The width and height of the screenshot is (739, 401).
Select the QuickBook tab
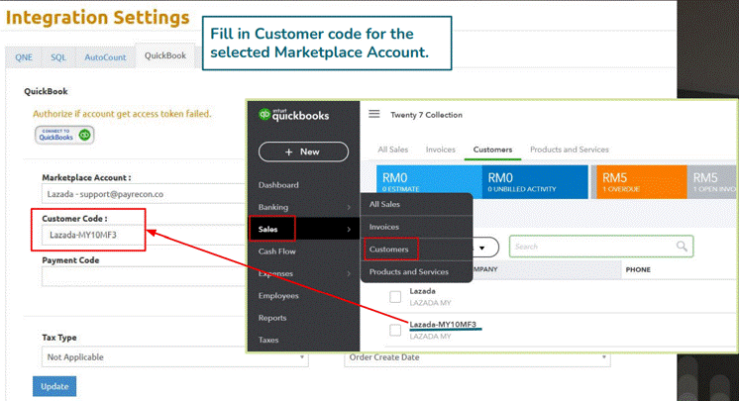pos(165,55)
